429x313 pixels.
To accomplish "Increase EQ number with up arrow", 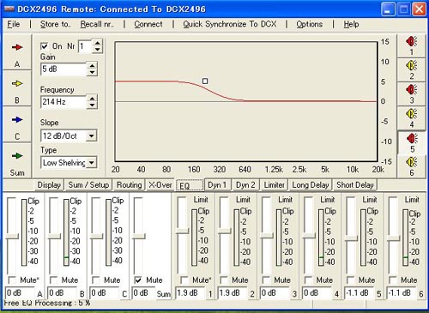I will [x=98, y=43].
